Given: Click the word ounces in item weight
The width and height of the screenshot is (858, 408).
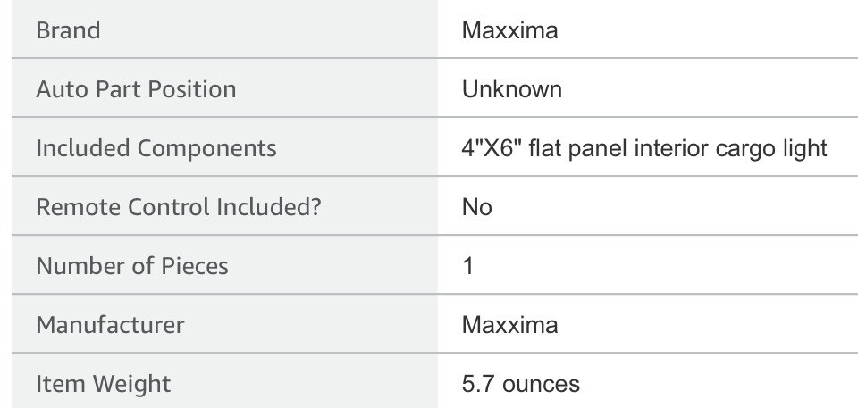Looking at the screenshot, I should pos(542,385).
